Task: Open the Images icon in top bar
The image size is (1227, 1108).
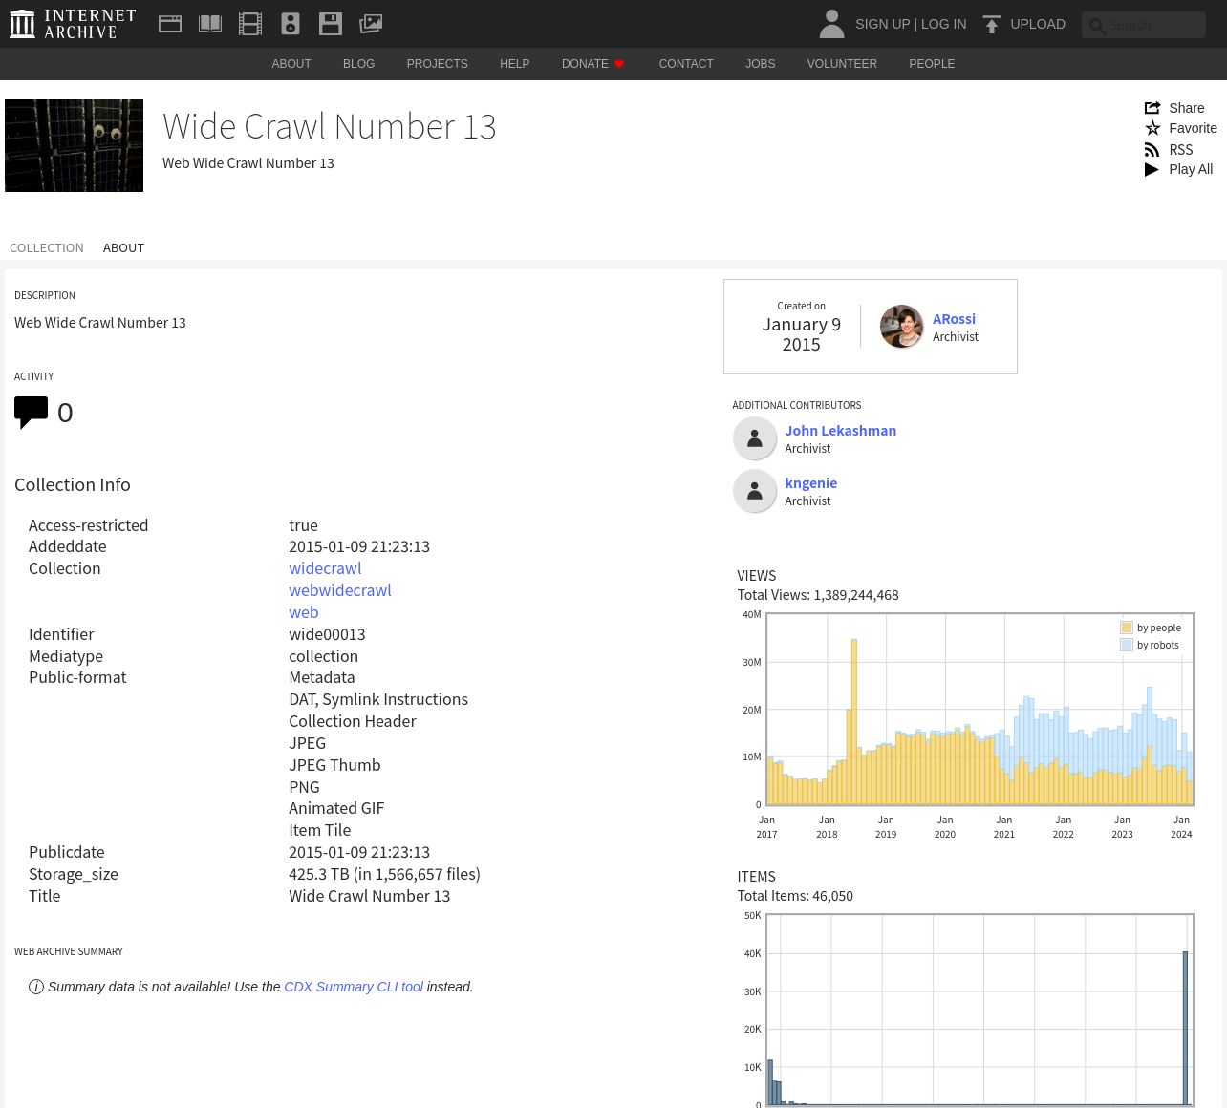Action: (371, 24)
